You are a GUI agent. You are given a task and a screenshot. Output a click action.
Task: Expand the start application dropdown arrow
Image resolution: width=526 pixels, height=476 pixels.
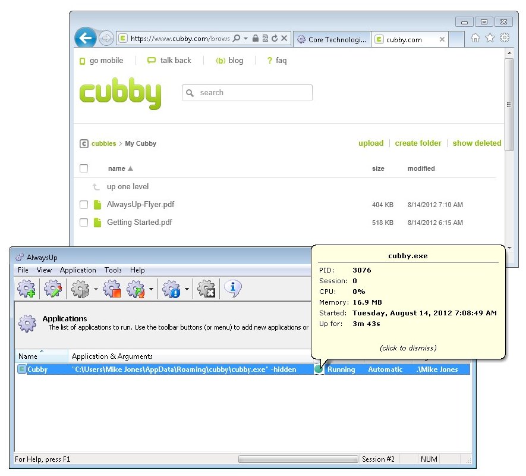click(x=96, y=289)
